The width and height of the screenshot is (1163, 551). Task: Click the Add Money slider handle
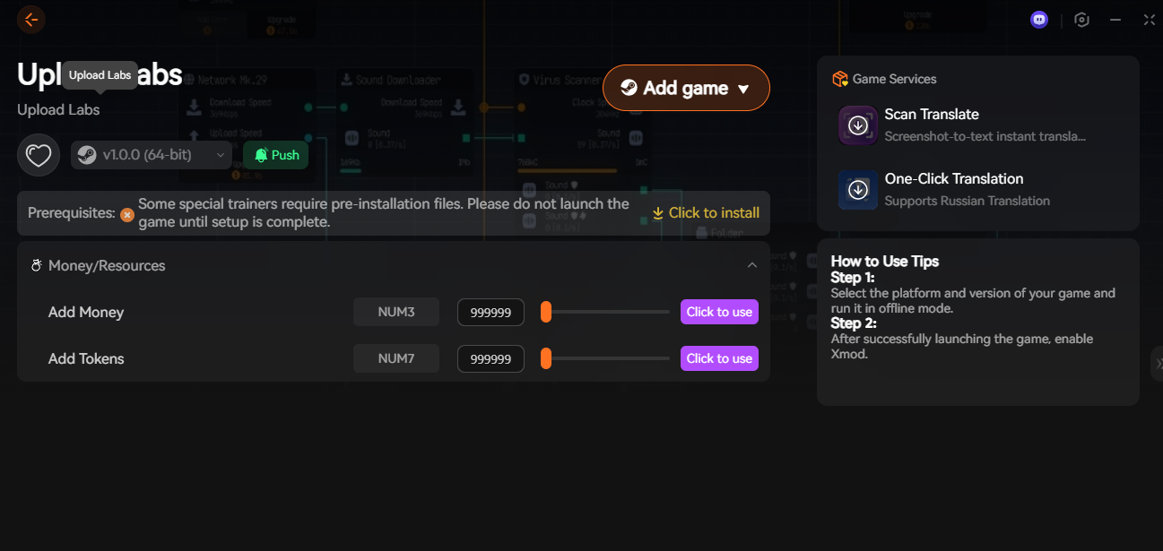coord(545,312)
